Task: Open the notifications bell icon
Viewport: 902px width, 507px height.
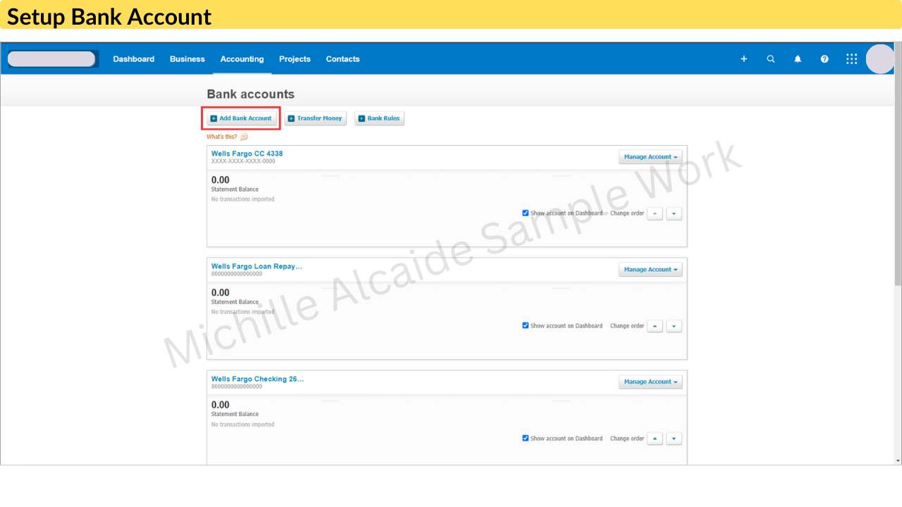Action: (x=798, y=59)
